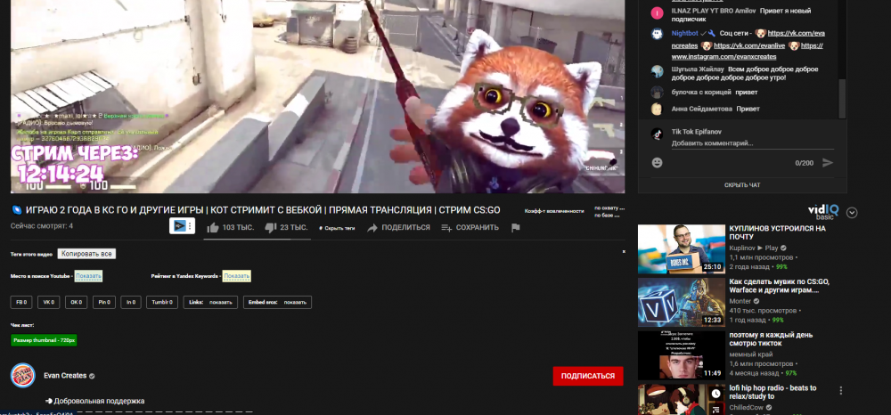The height and width of the screenshot is (415, 891).
Task: Click the Nightbot avatar in chat
Action: [x=657, y=34]
